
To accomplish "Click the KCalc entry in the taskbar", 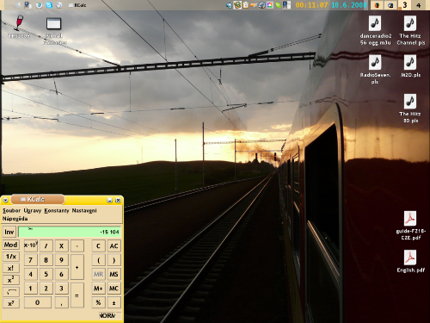I will (77, 5).
